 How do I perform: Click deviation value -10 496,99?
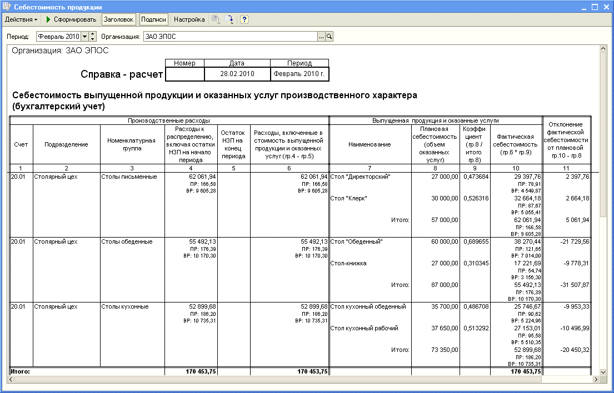[x=575, y=328]
